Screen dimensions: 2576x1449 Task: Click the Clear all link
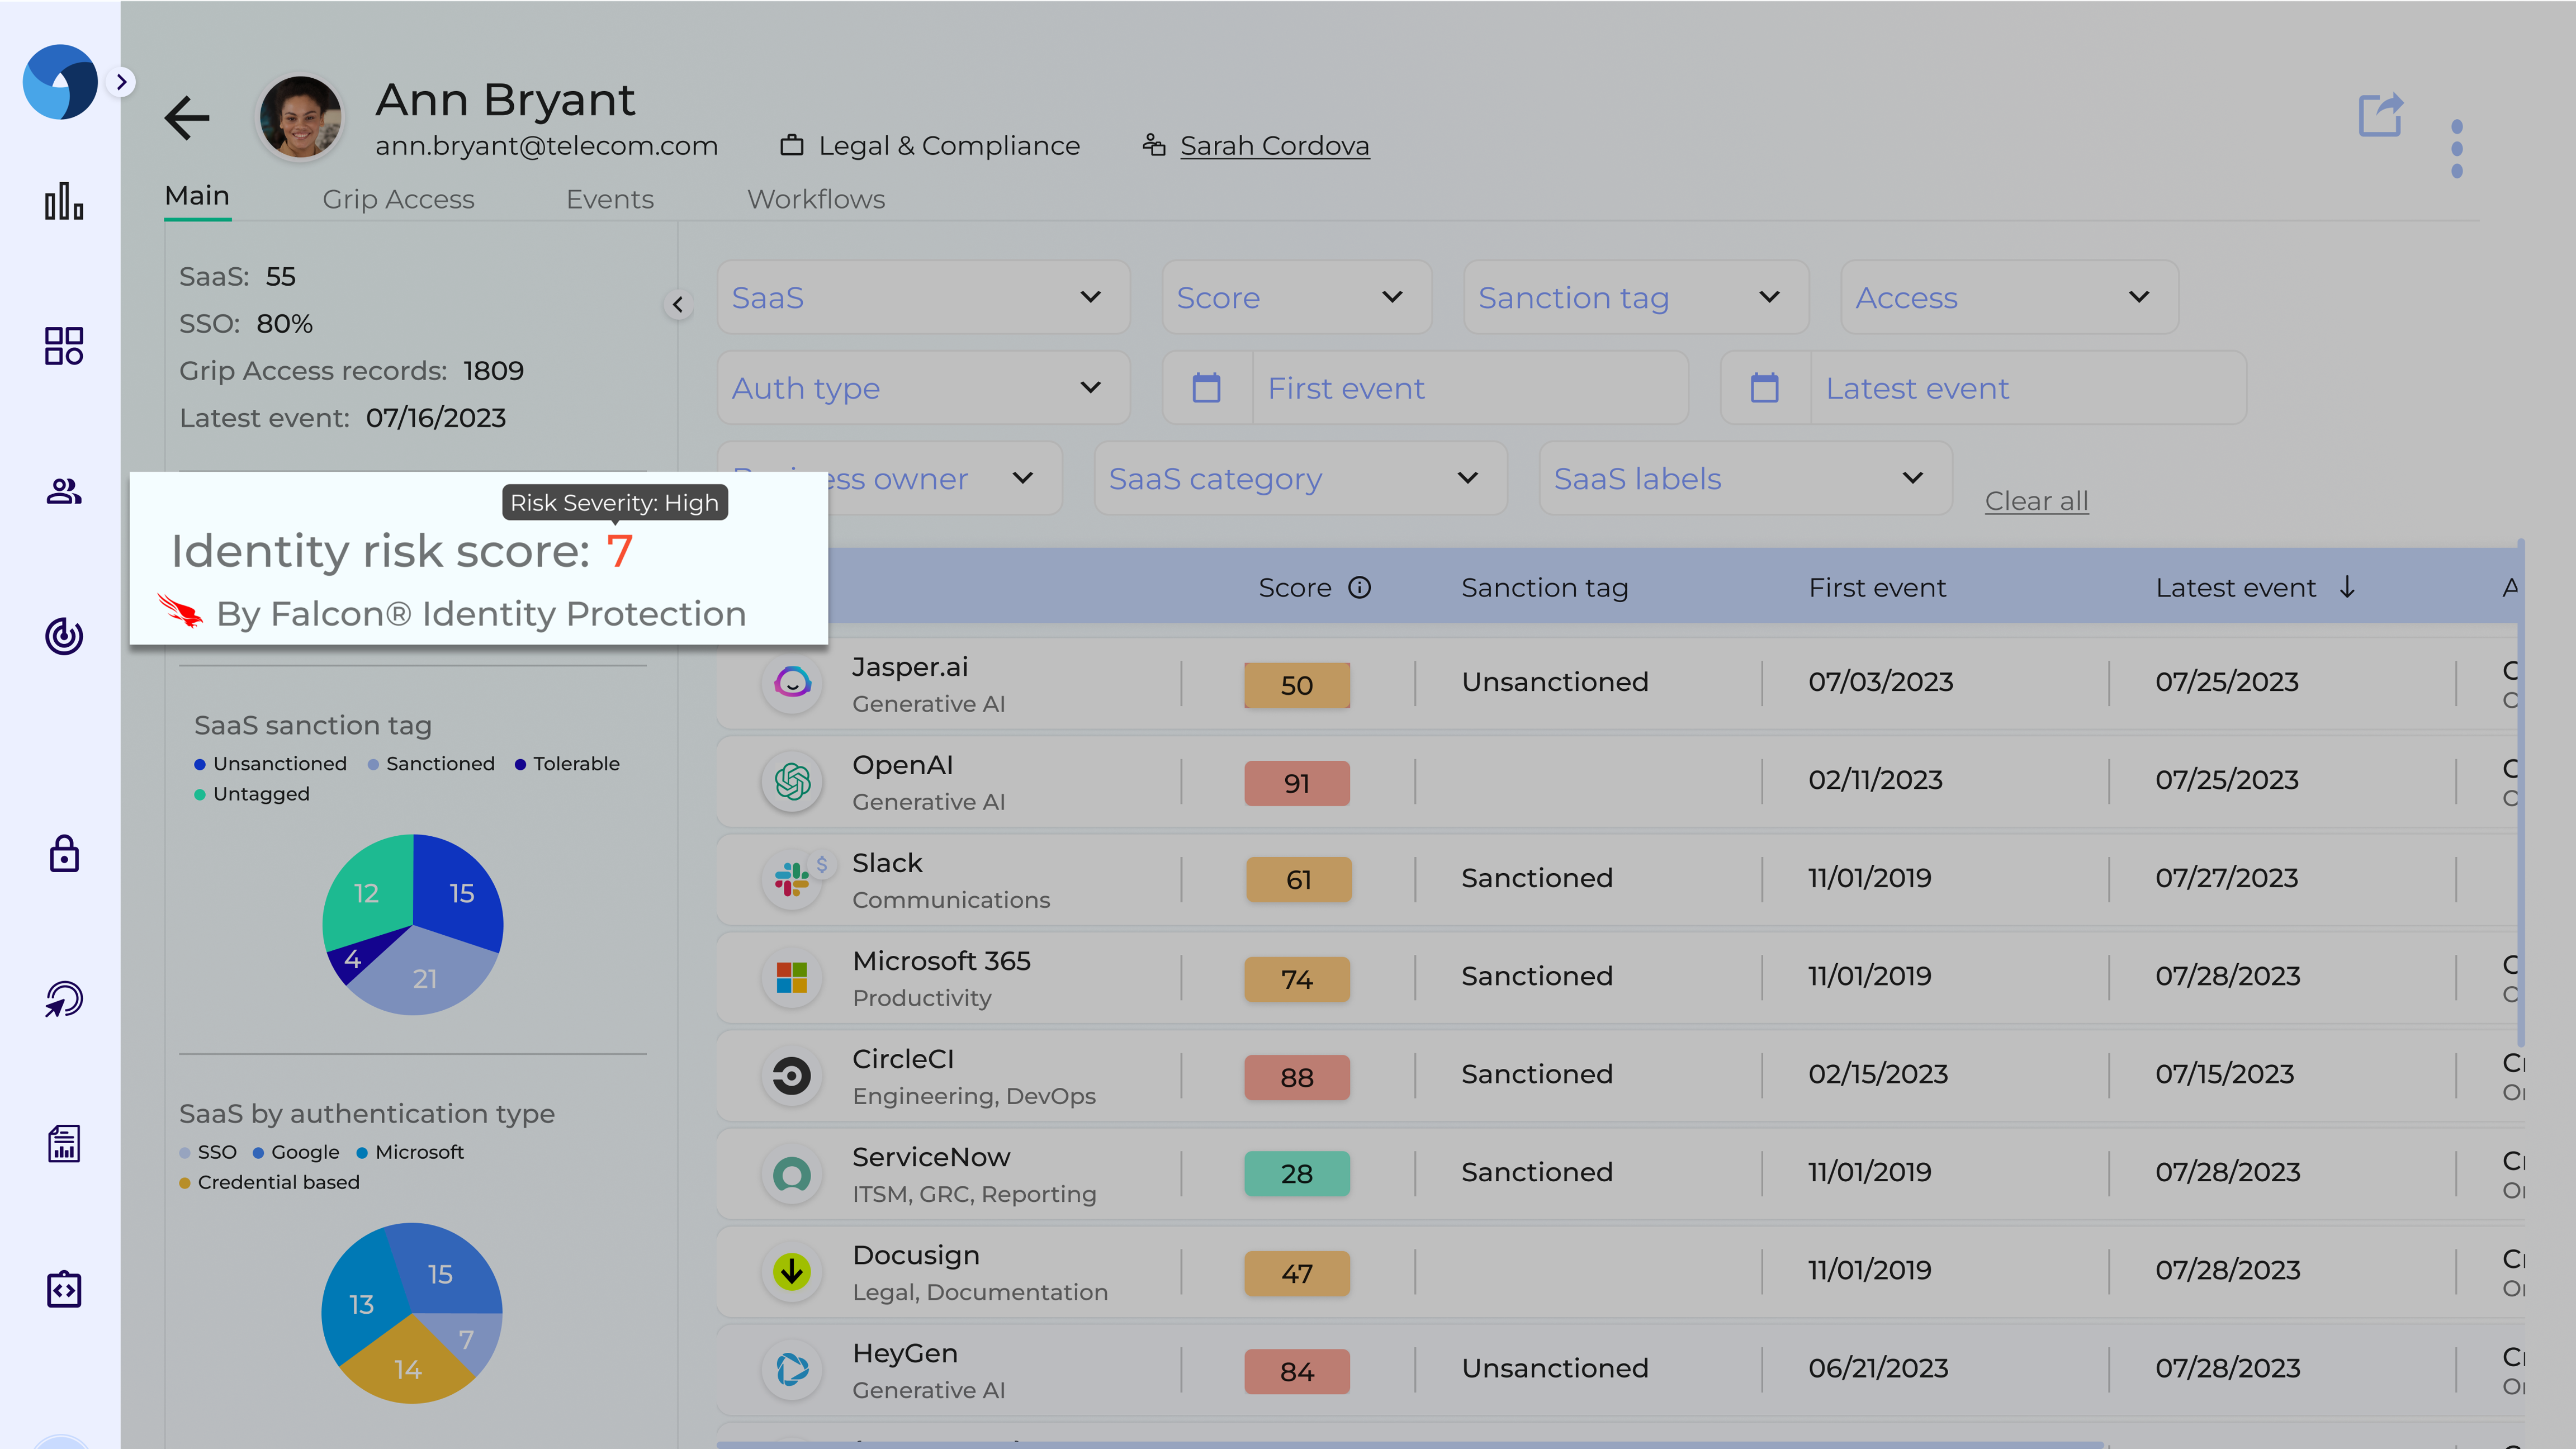point(2036,501)
